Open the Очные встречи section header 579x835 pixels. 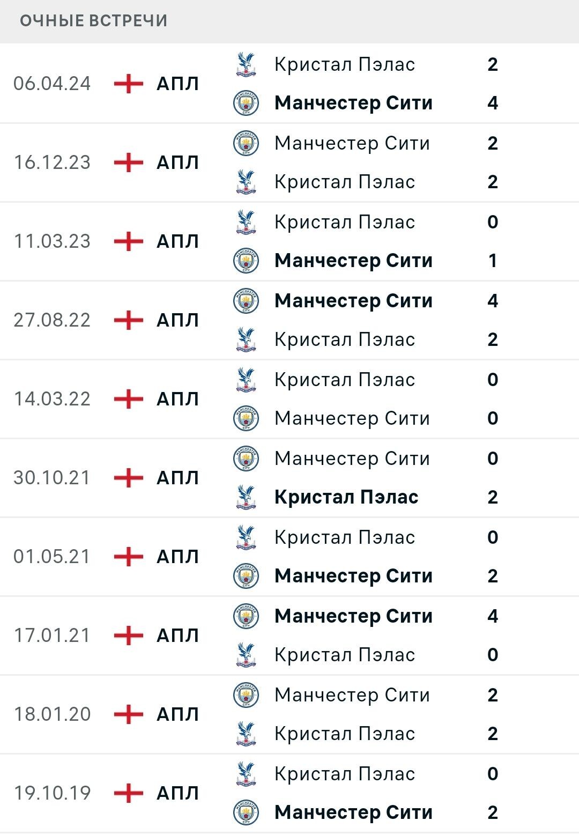[x=94, y=21]
